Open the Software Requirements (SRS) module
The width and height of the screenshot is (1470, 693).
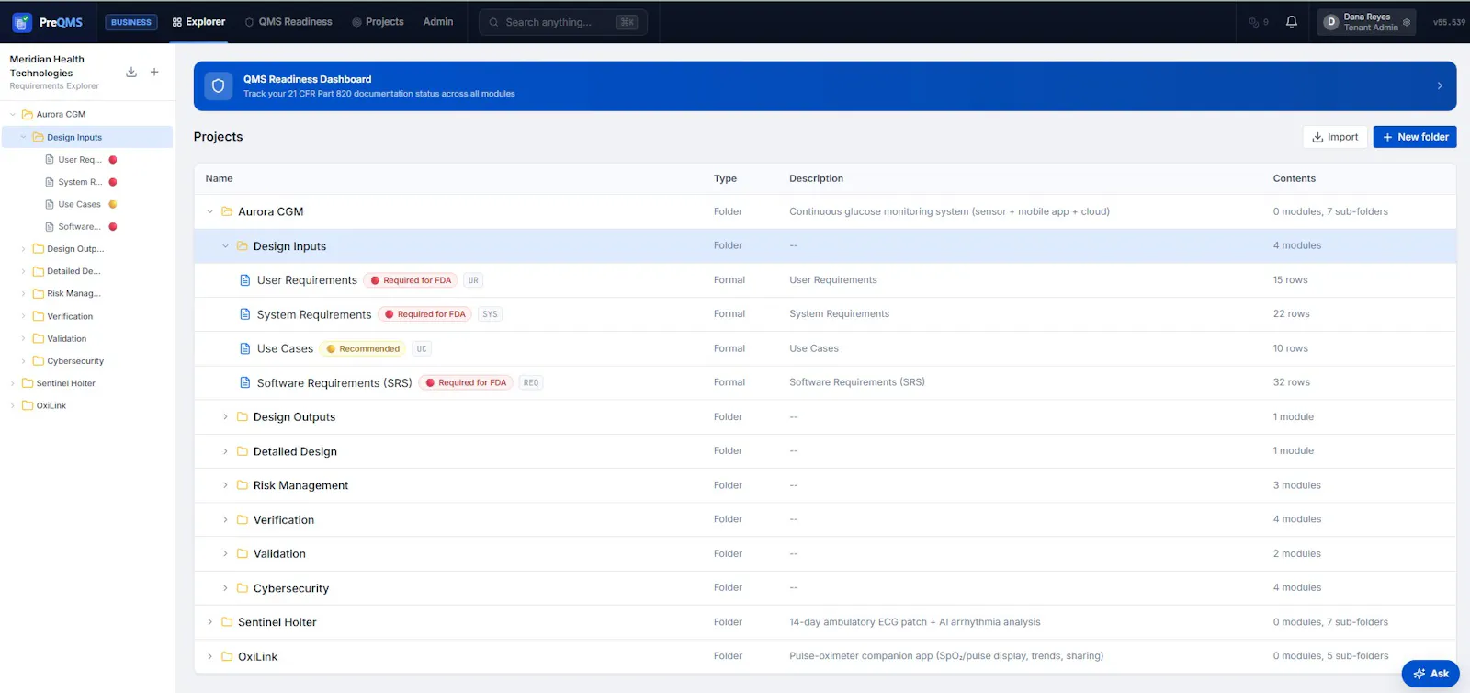coord(334,383)
